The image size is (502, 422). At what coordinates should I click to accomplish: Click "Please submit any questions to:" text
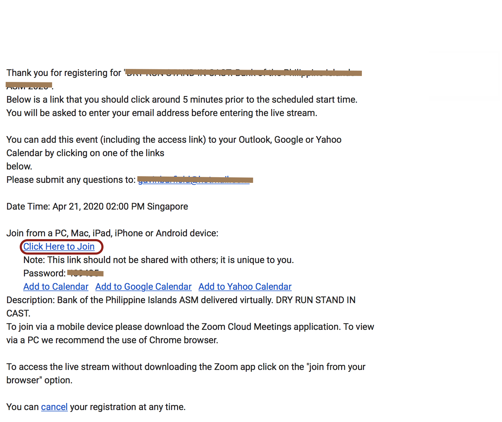71,180
